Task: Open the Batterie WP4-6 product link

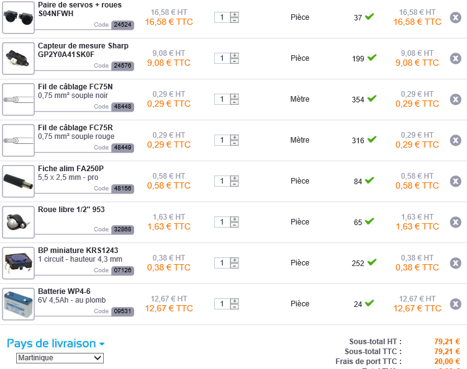Action: coord(64,291)
